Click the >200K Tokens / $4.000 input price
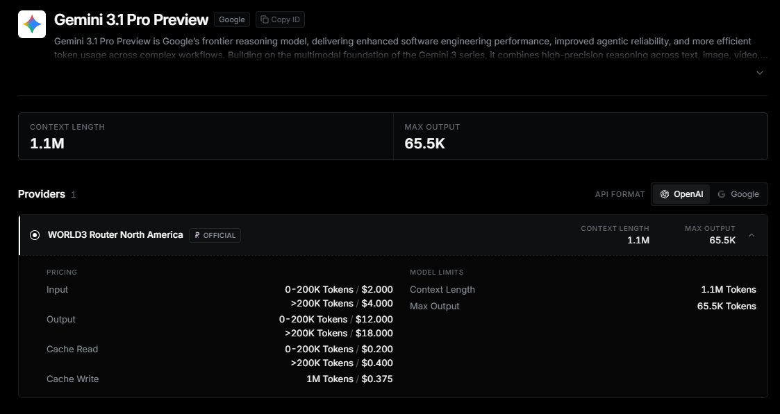 click(342, 303)
